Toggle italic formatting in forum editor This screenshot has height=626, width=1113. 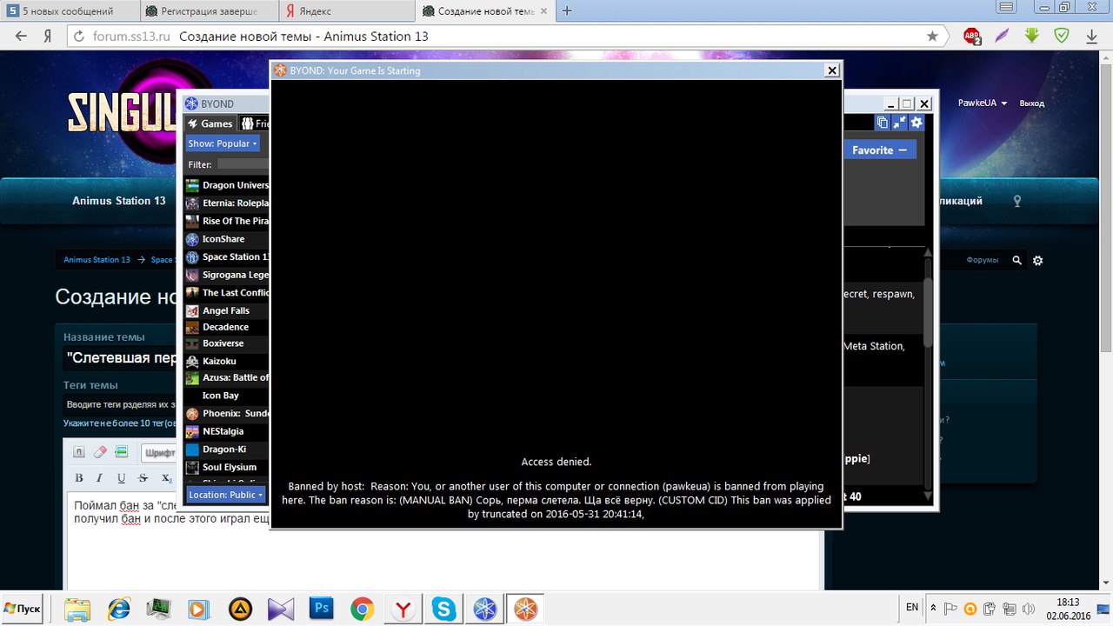pos(99,478)
